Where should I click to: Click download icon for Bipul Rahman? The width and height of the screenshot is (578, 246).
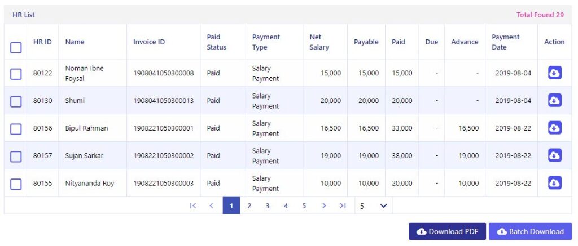coord(554,128)
